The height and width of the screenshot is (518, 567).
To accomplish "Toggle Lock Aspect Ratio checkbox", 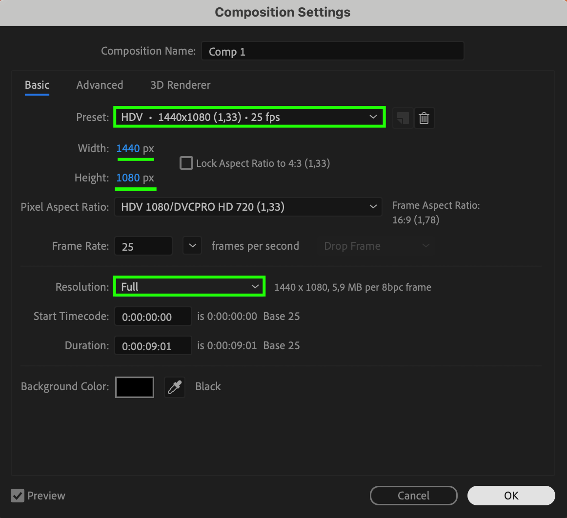I will point(186,163).
